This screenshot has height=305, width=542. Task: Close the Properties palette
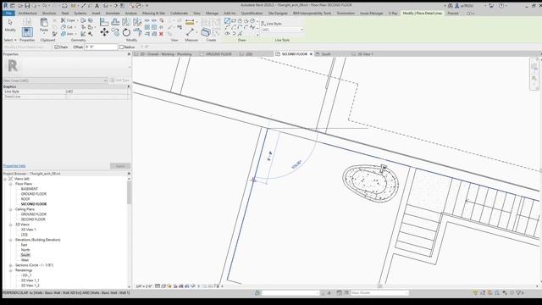pyautogui.click(x=129, y=54)
